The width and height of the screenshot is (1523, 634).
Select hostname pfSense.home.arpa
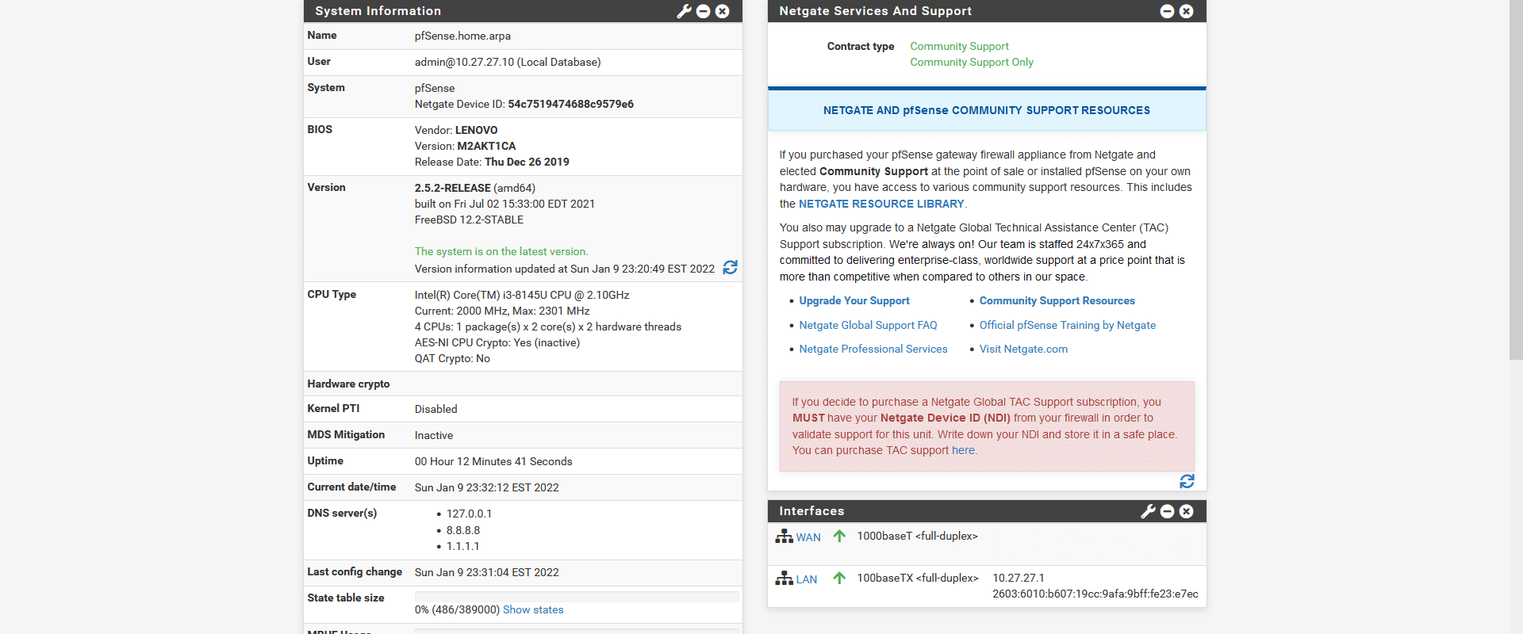(x=462, y=36)
